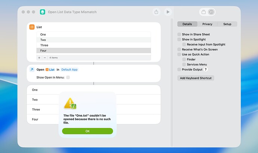Switch to the Setup tab

pyautogui.click(x=227, y=24)
